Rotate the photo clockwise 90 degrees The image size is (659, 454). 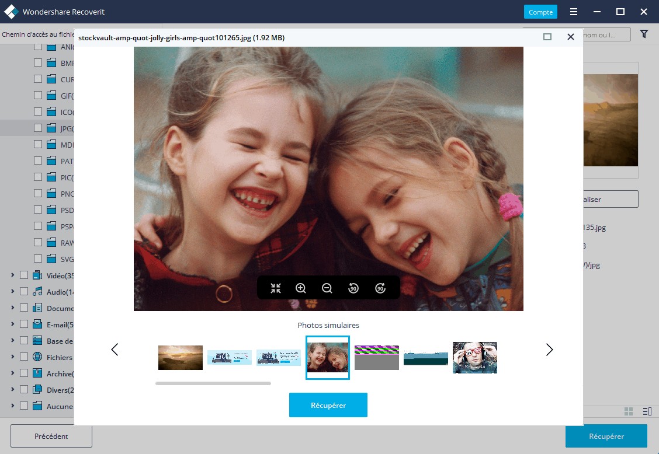(x=380, y=288)
